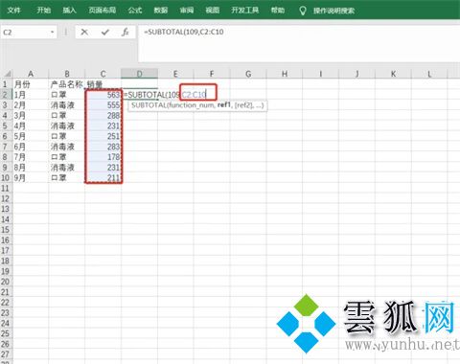Click cell with value 178
460x364 pixels.
click(x=103, y=157)
